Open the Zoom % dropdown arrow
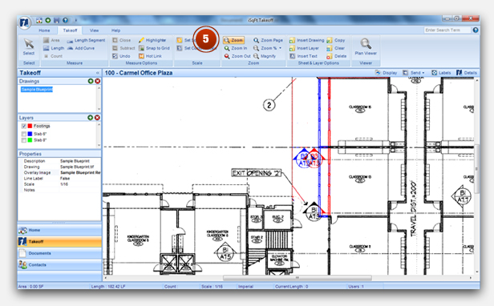 281,48
